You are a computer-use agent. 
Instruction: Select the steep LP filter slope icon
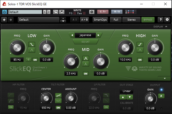coord(106,95)
